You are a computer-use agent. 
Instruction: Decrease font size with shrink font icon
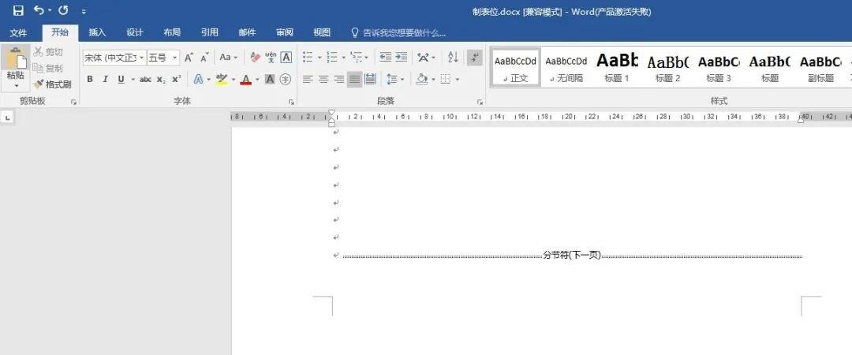[x=204, y=57]
